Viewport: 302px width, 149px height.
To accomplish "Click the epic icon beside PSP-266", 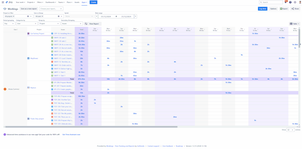I will [52, 100].
